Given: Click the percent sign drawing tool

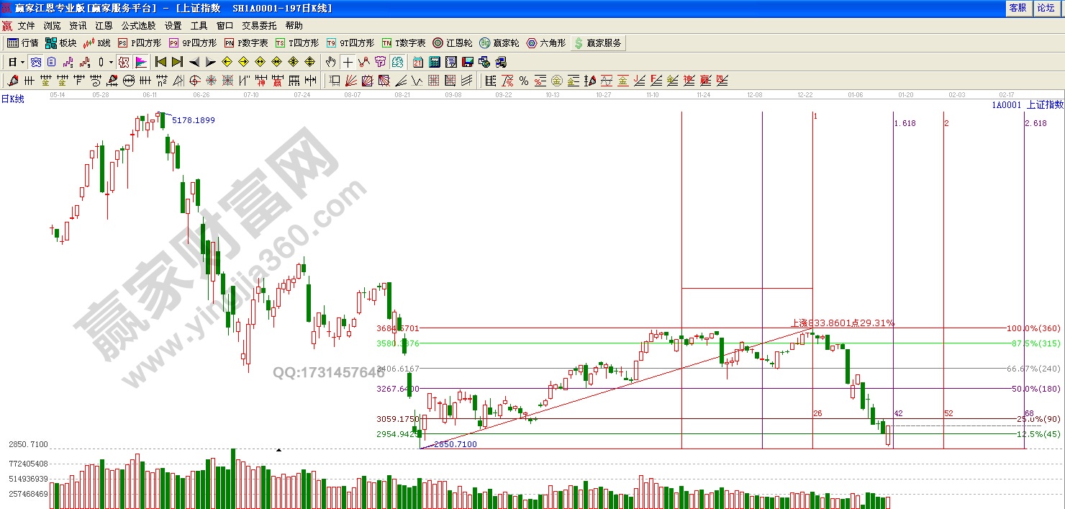Looking at the screenshot, I should click(523, 81).
